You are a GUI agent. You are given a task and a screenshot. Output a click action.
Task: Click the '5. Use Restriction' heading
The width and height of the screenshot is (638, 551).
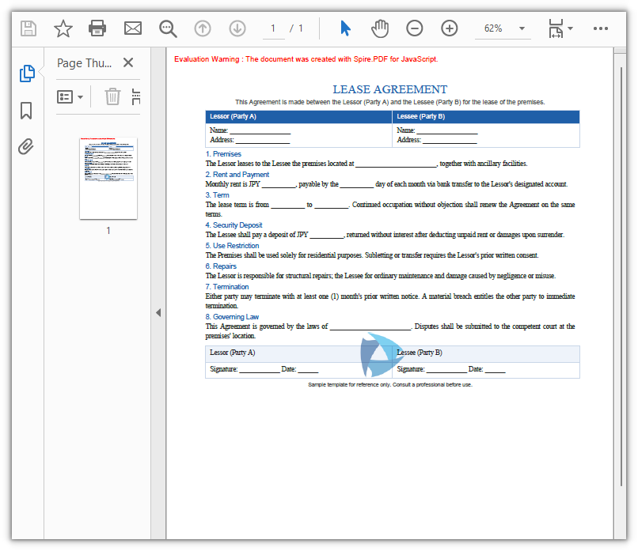click(233, 246)
